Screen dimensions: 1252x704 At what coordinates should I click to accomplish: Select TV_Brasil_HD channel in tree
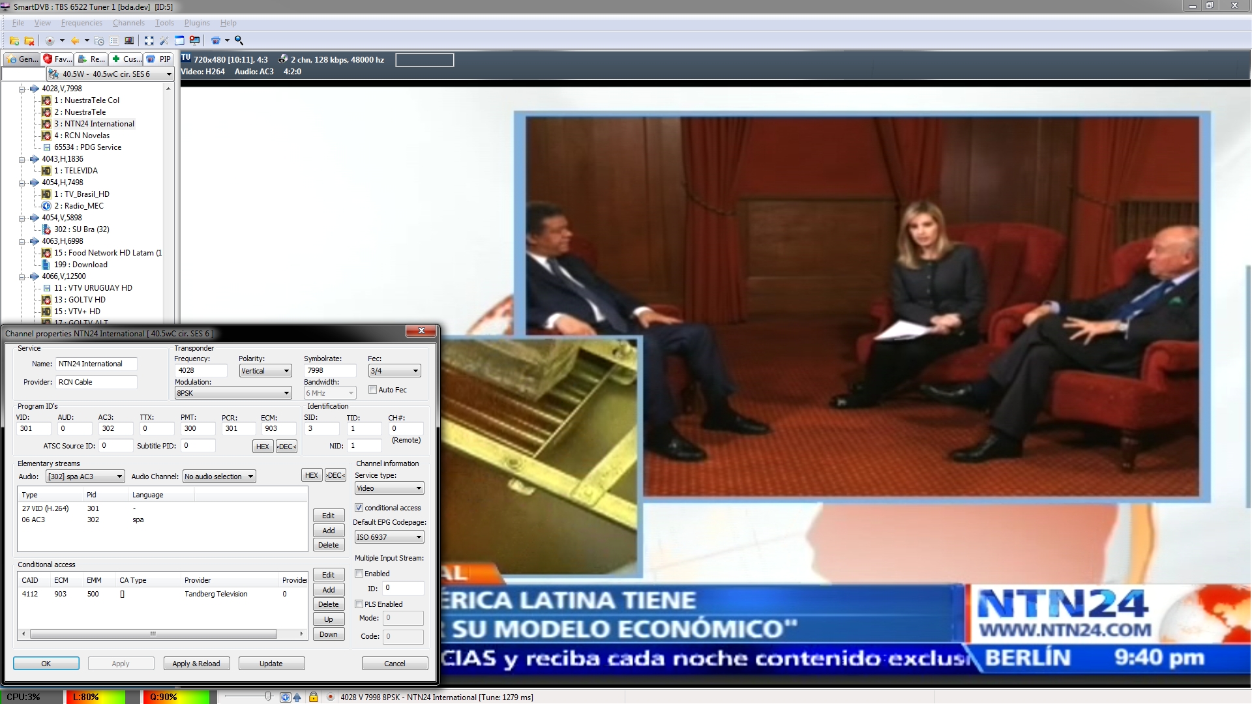point(82,194)
